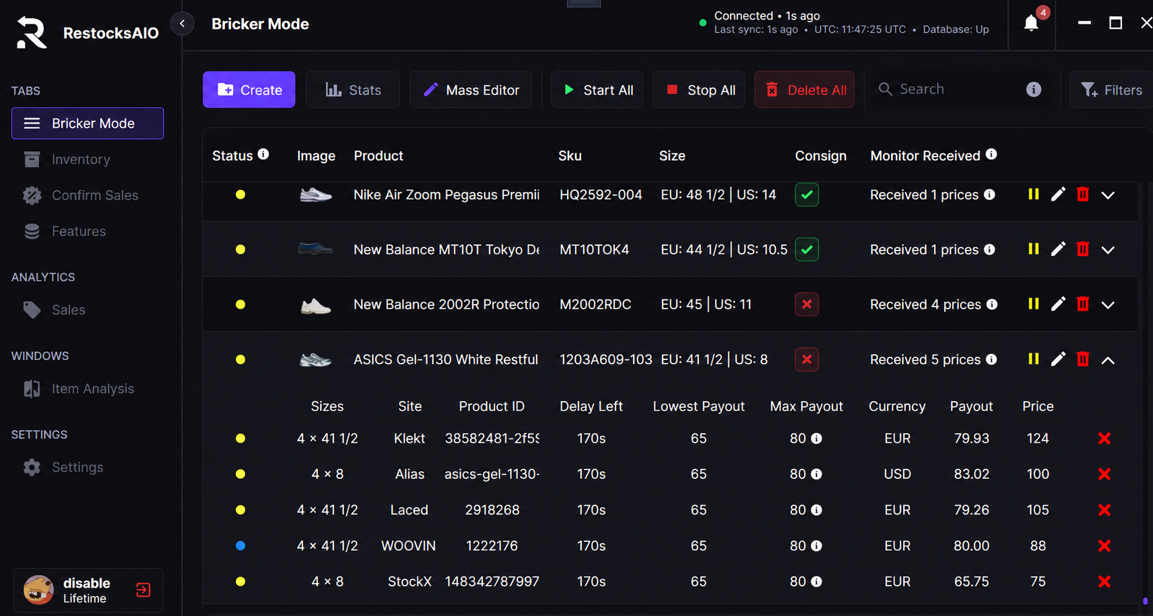
Task: Delete the Nike Air Zoom Pegasus task
Action: 1082,194
